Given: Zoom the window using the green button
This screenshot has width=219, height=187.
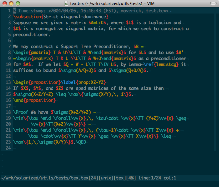Looking at the screenshot, I should click(x=17, y=3).
